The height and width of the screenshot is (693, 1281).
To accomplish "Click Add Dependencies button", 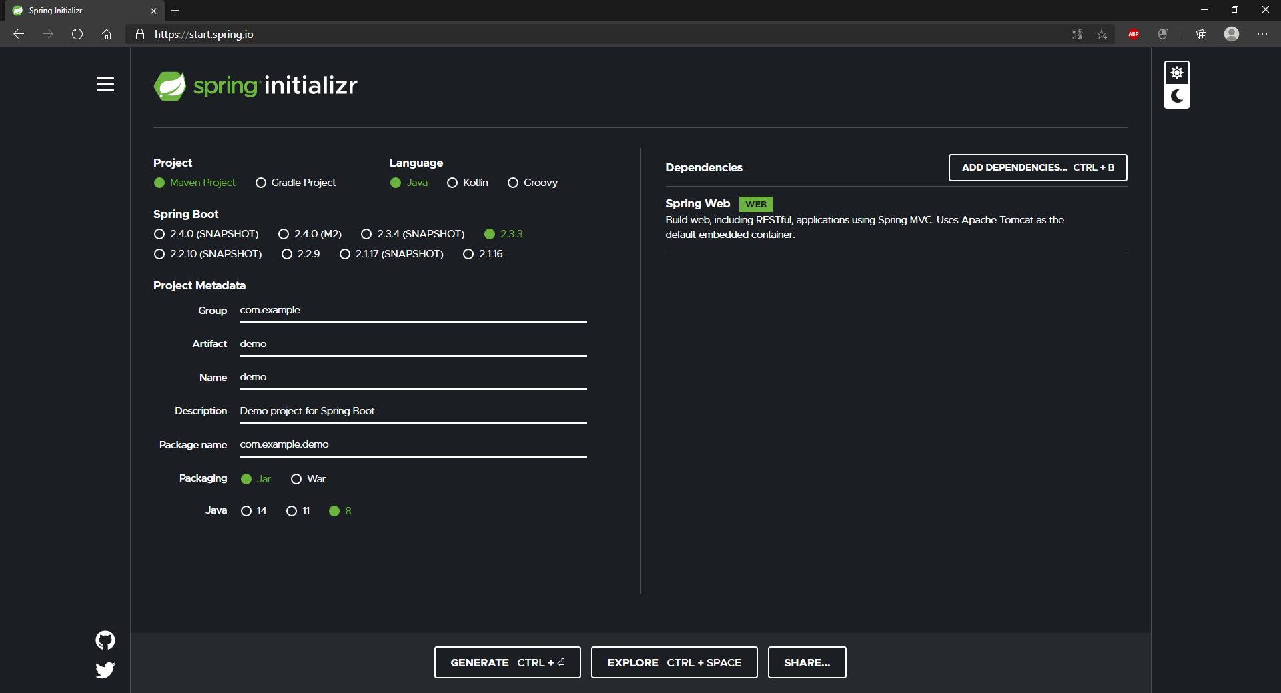I will click(1037, 167).
